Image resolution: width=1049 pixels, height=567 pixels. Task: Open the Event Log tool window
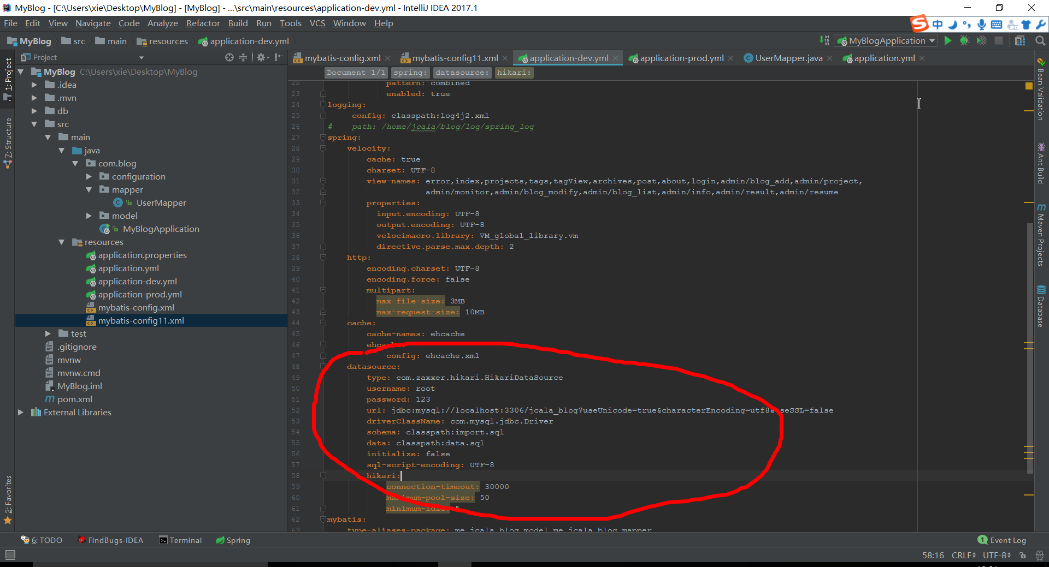click(x=1001, y=540)
